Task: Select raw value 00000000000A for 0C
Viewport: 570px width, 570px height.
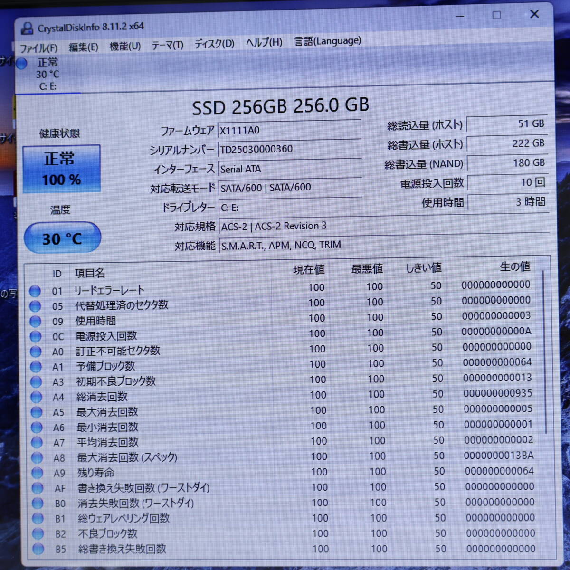Action: click(x=496, y=331)
